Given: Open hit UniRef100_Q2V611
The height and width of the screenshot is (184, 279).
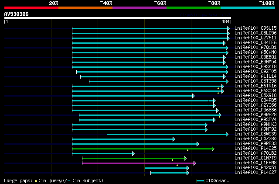Looking at the screenshot, I should (255, 38).
